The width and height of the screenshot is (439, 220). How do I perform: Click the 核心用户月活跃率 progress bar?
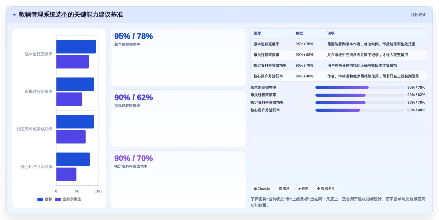point(360,110)
